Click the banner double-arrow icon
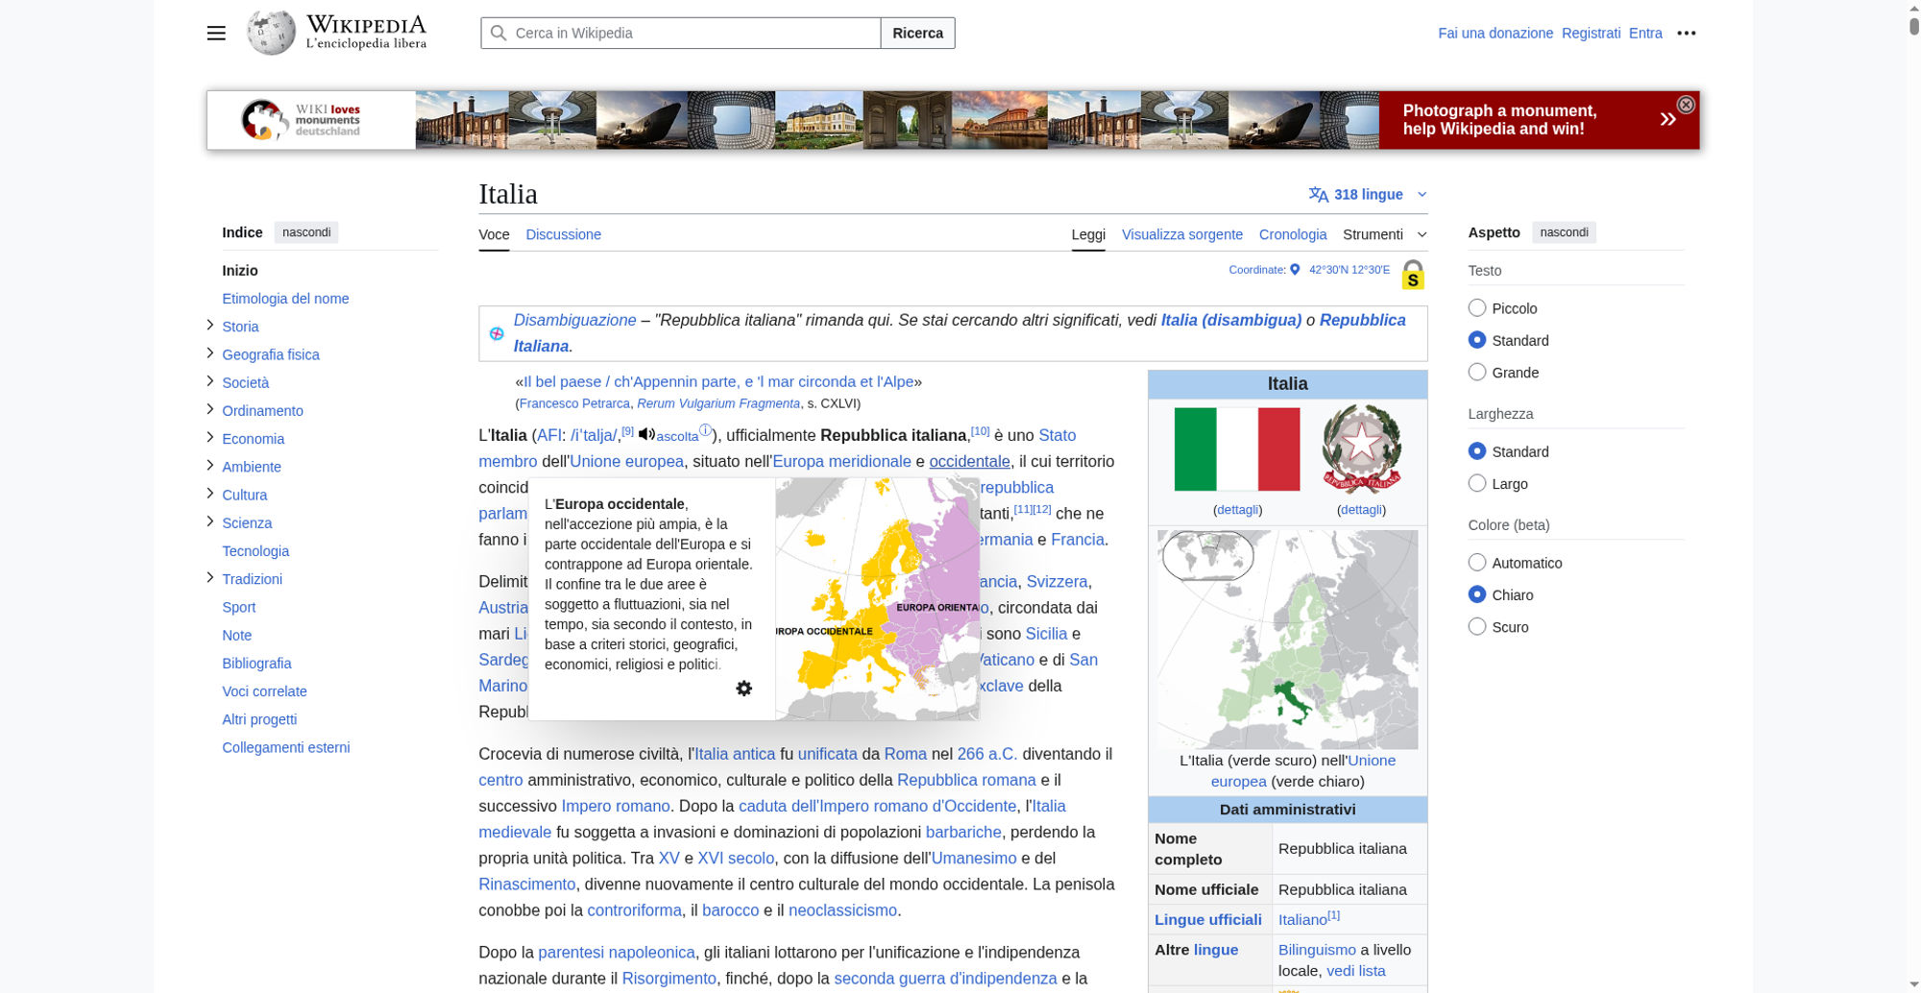The image size is (1921, 993). click(x=1667, y=119)
